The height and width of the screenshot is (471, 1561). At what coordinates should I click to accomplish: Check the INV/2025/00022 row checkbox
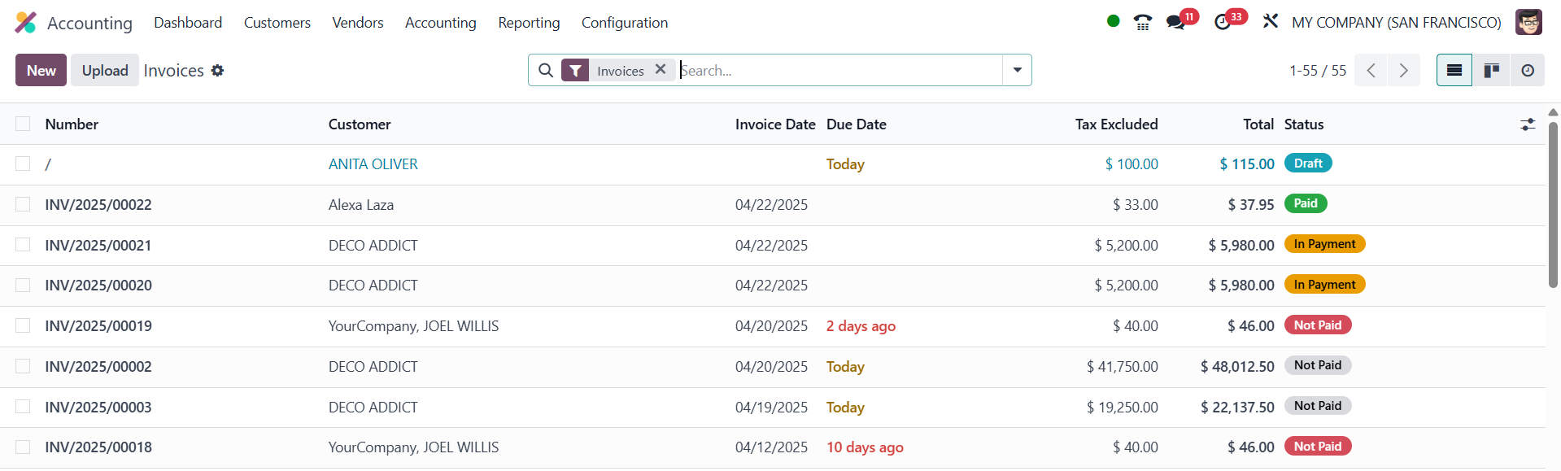point(23,204)
